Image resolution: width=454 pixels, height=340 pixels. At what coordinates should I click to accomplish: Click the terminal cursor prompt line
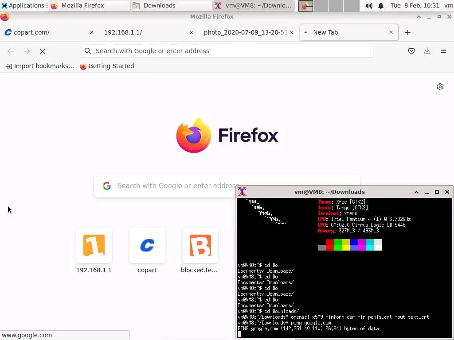[239, 334]
